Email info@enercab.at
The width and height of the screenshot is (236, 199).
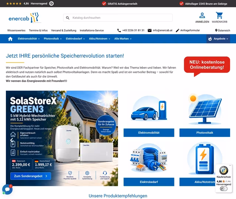(x=163, y=30)
